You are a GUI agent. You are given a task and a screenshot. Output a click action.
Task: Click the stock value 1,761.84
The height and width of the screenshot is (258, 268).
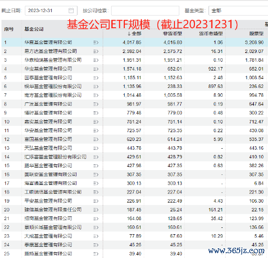pos(254,60)
